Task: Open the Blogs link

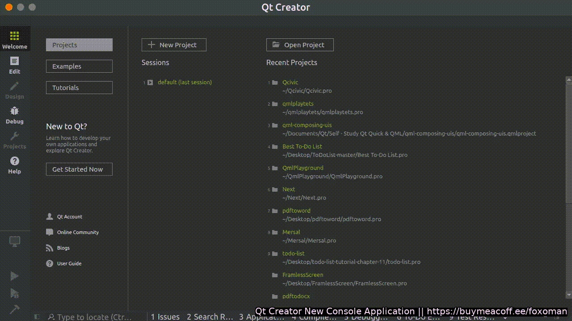Action: click(x=63, y=248)
